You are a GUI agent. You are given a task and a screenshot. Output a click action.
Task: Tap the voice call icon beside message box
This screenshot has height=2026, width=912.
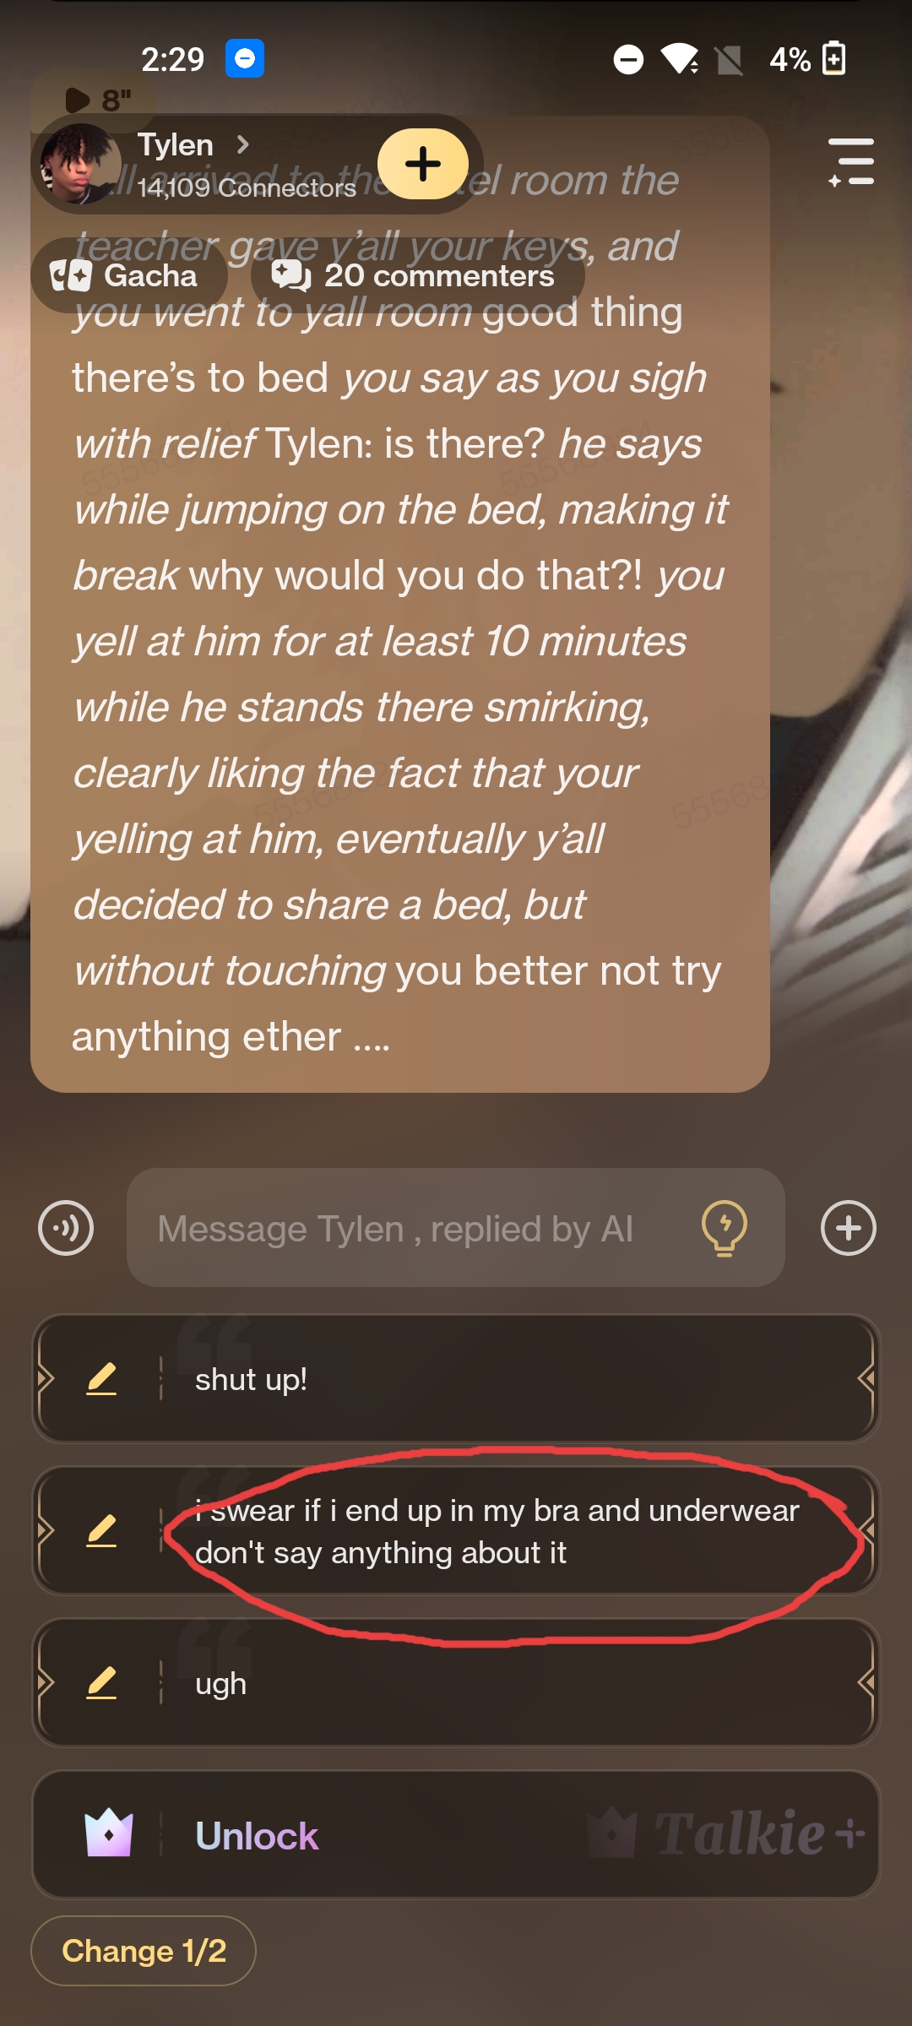tap(66, 1228)
